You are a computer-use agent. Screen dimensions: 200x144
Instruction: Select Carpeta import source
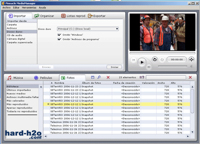pyautogui.click(x=22, y=24)
